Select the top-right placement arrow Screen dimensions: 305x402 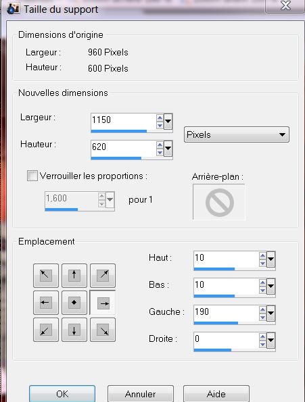103,276
